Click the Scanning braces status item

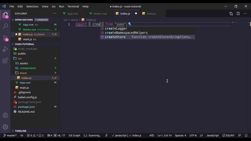click(x=92, y=136)
